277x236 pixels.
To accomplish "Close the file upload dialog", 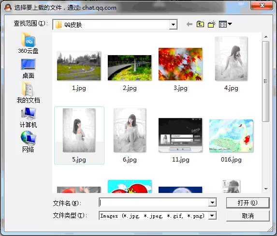I will [x=262, y=5].
